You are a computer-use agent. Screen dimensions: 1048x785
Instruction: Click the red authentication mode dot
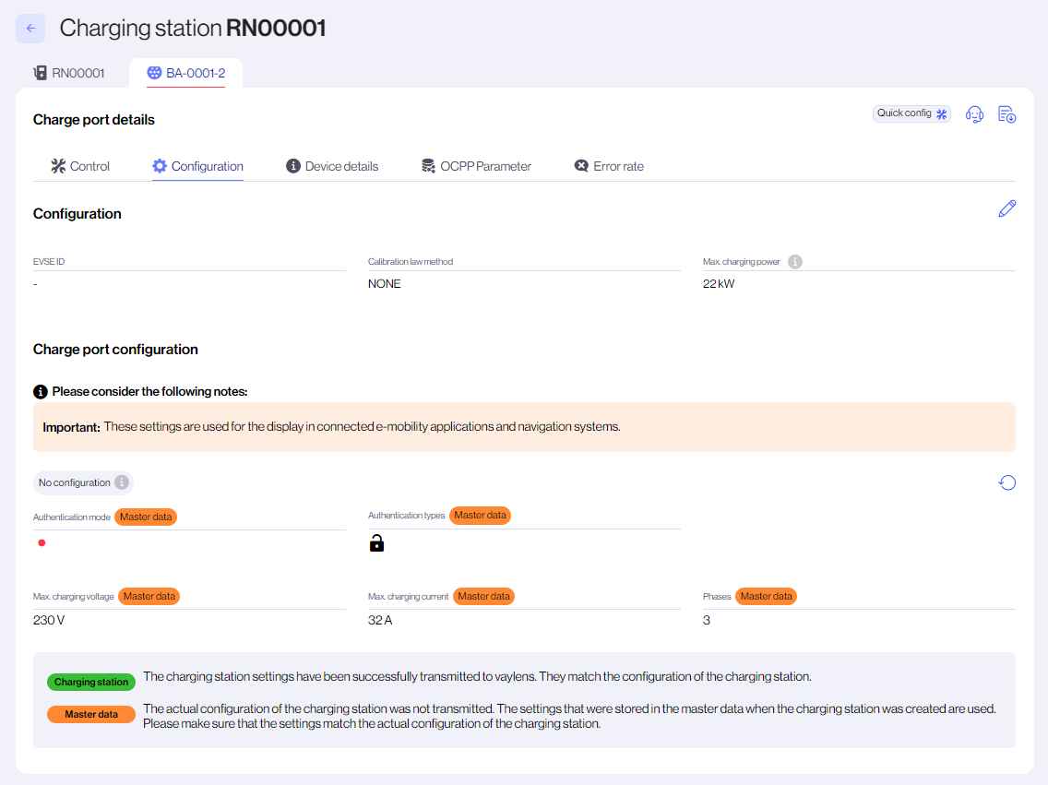42,543
